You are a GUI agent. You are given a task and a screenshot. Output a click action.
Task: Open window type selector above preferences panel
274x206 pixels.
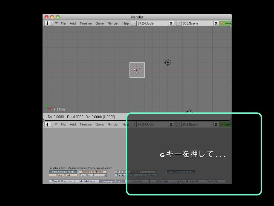49,125
